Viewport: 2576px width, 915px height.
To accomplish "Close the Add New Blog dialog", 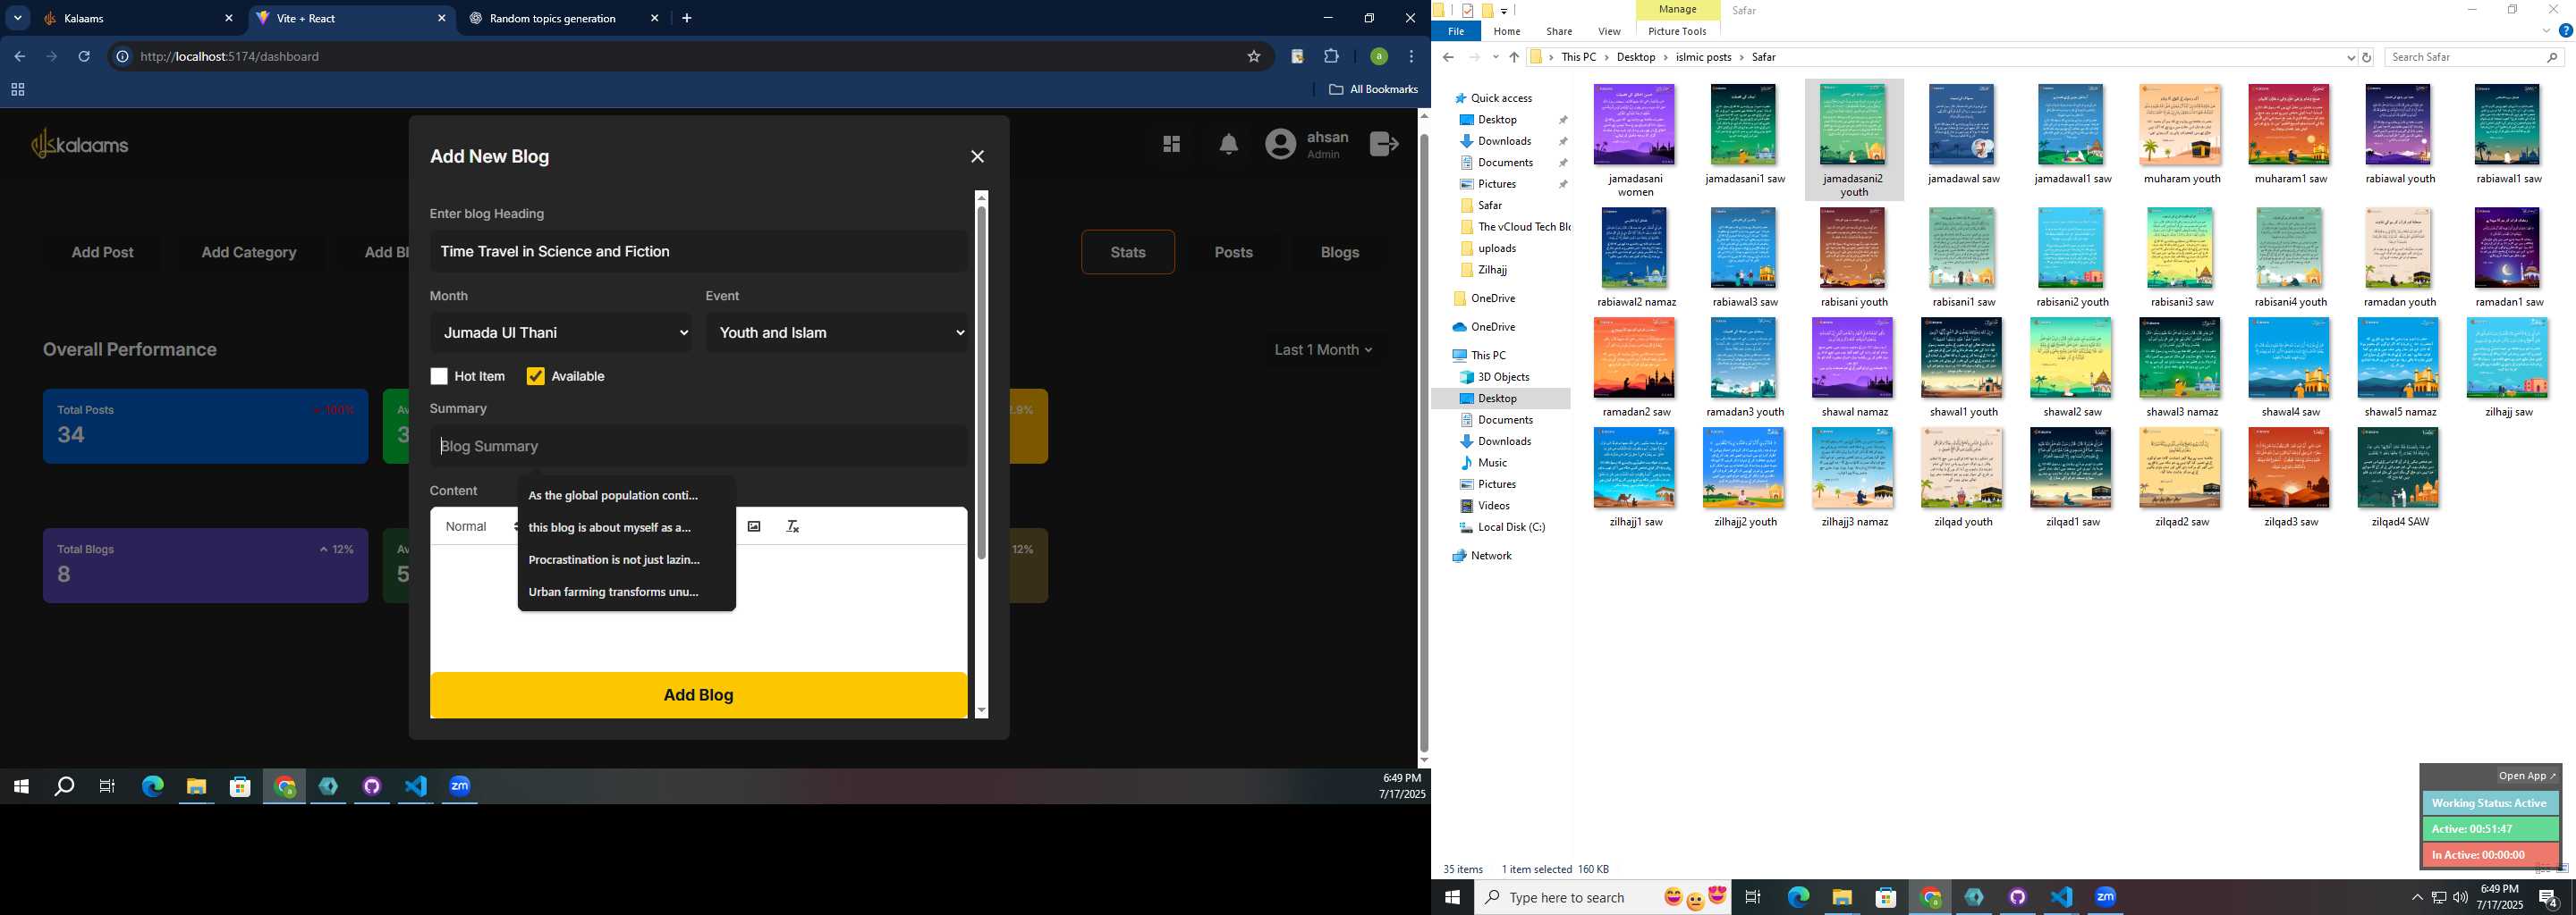I will click(x=977, y=157).
